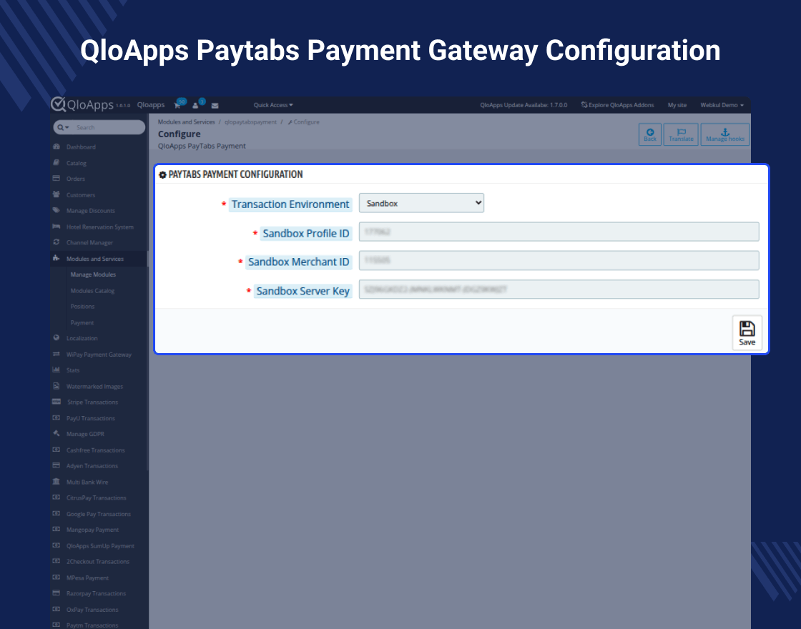Open the Qloapps shop name link
Viewport: 801px width, 629px height.
click(151, 104)
